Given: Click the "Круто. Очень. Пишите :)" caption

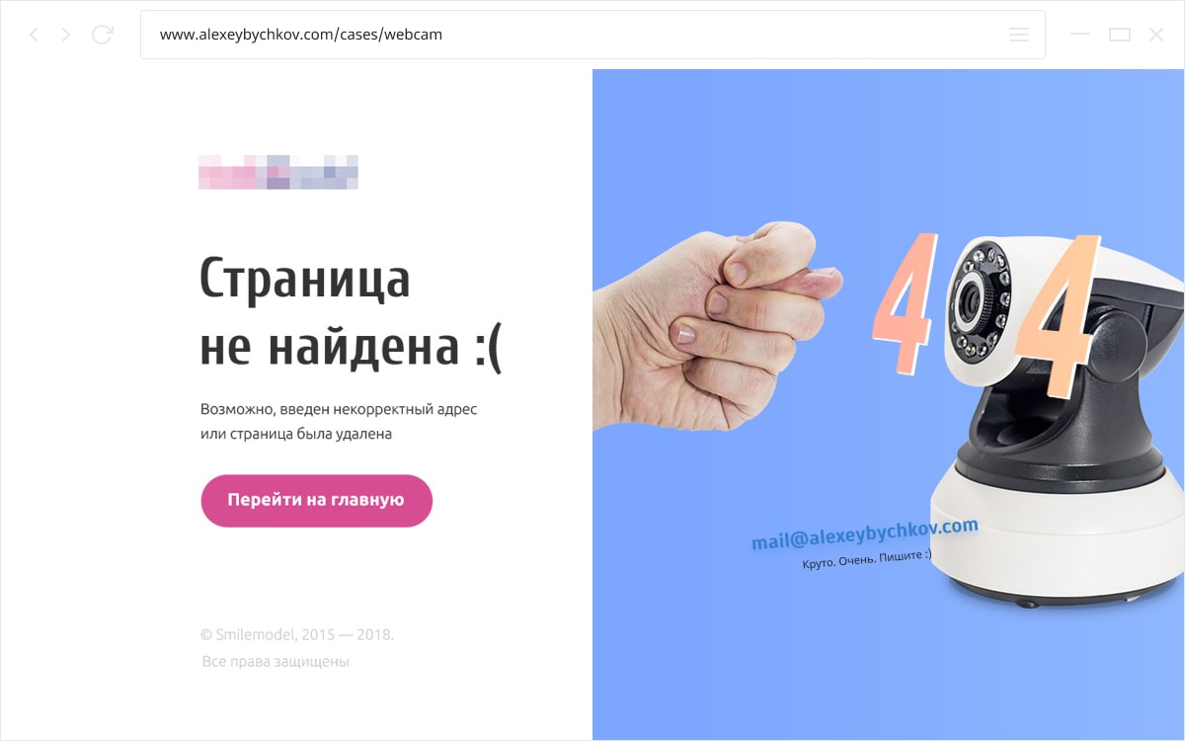Looking at the screenshot, I should [x=867, y=560].
